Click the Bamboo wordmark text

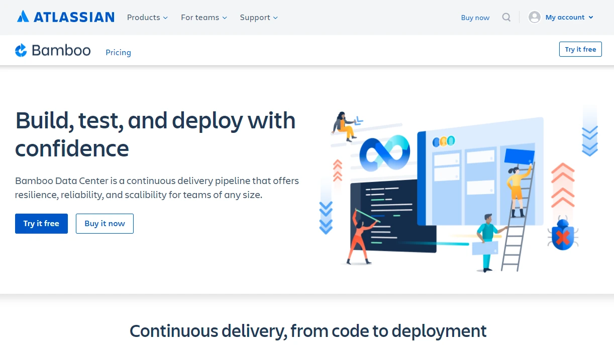60,50
